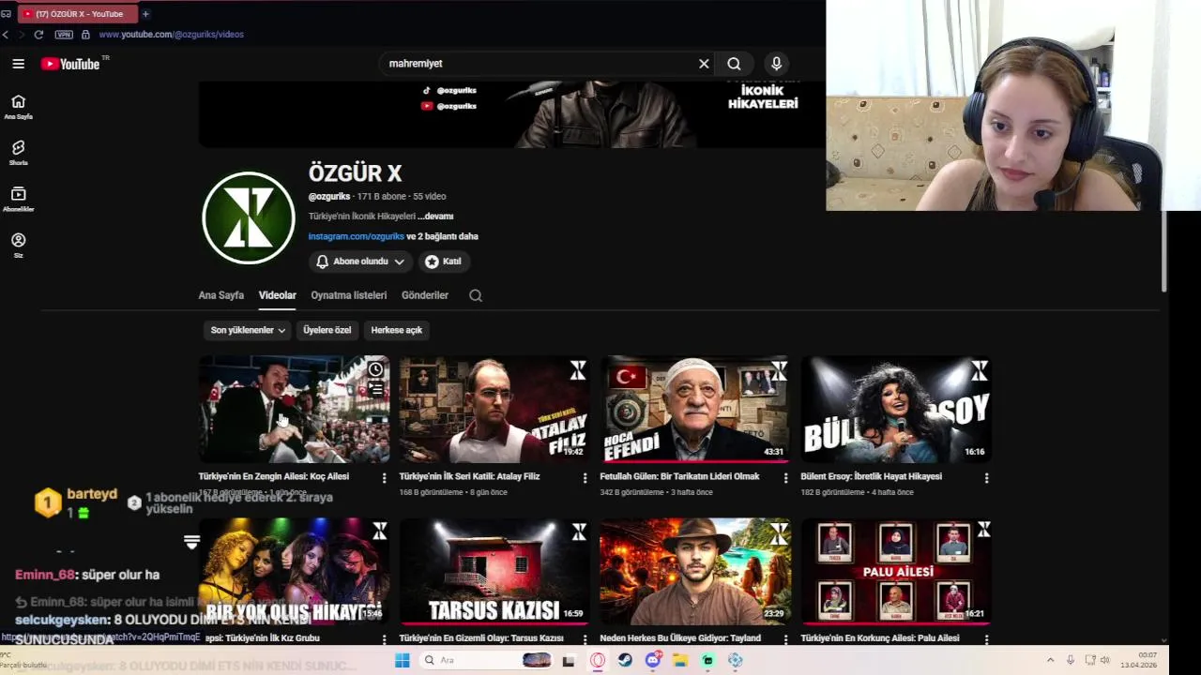Open the taskbar volume icon

(x=1104, y=660)
